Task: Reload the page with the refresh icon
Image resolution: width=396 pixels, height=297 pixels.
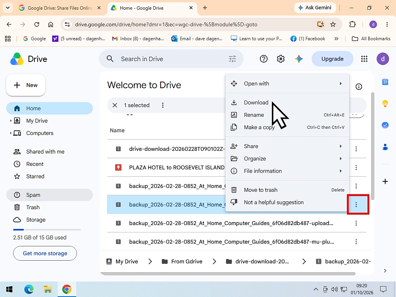Action: [x=37, y=24]
